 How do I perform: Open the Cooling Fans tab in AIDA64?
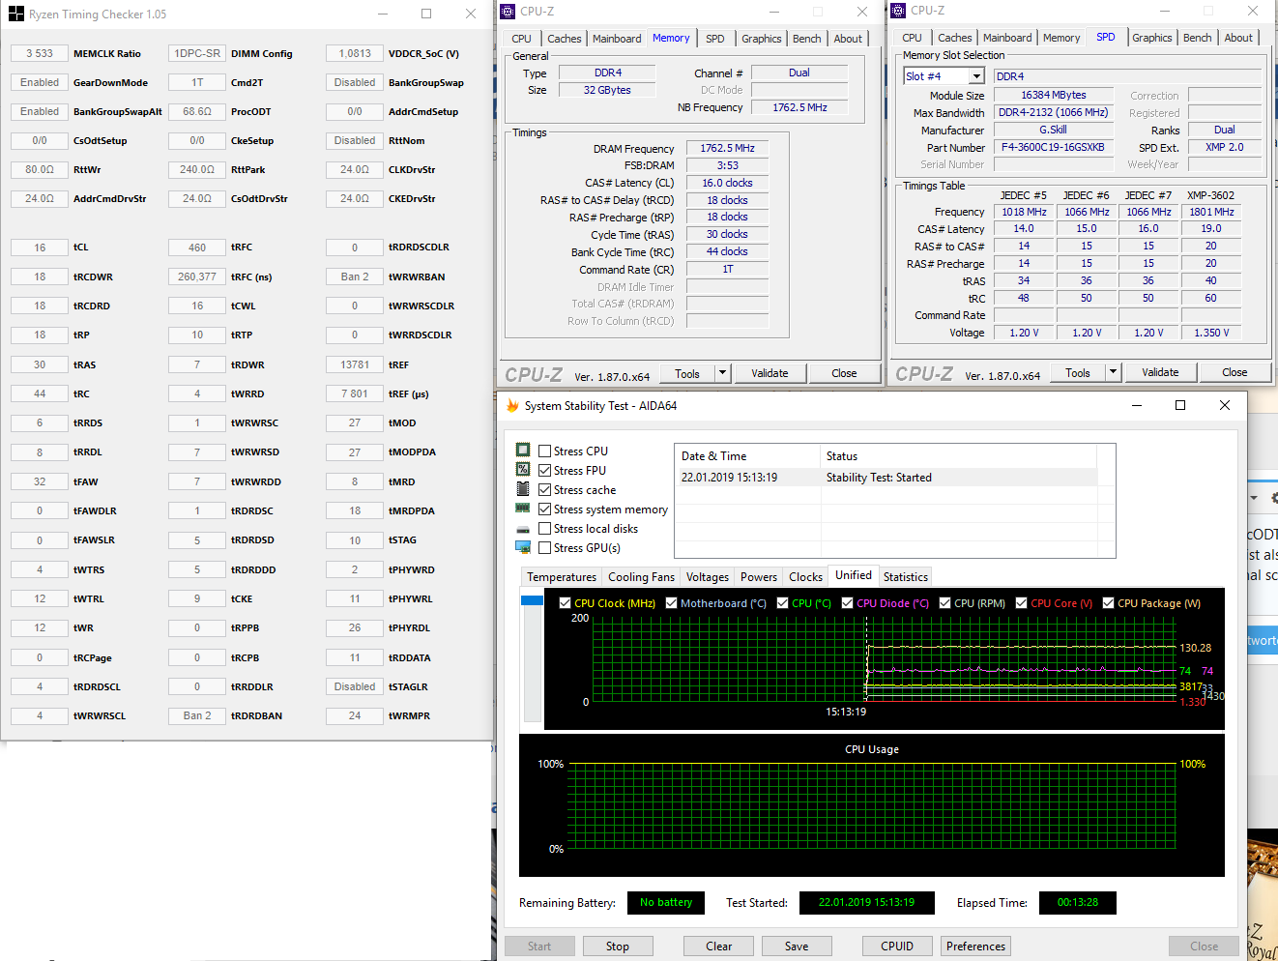pos(641,577)
